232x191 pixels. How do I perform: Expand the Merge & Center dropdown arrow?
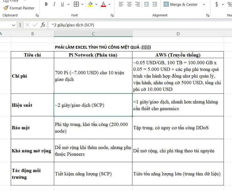[x=204, y=4]
